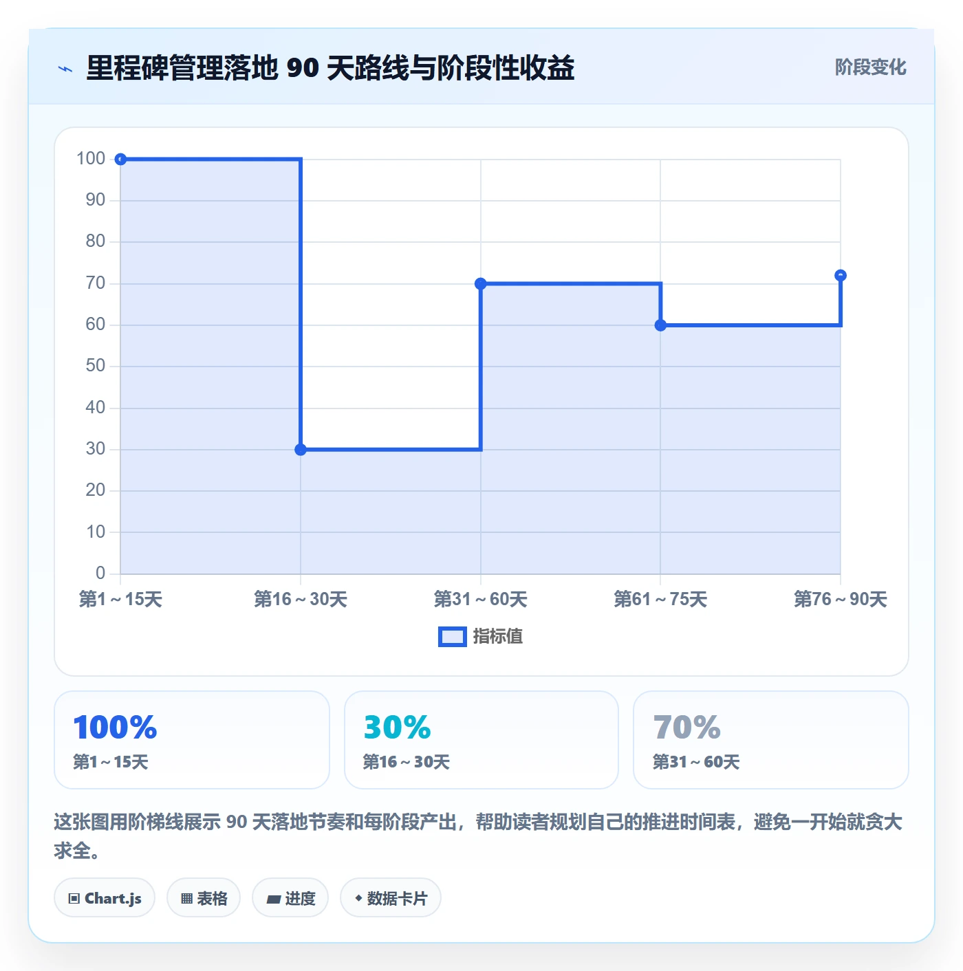Screen dimensions: 963x971
Task: Click the 第1～15天 x-axis label
Action: point(120,600)
